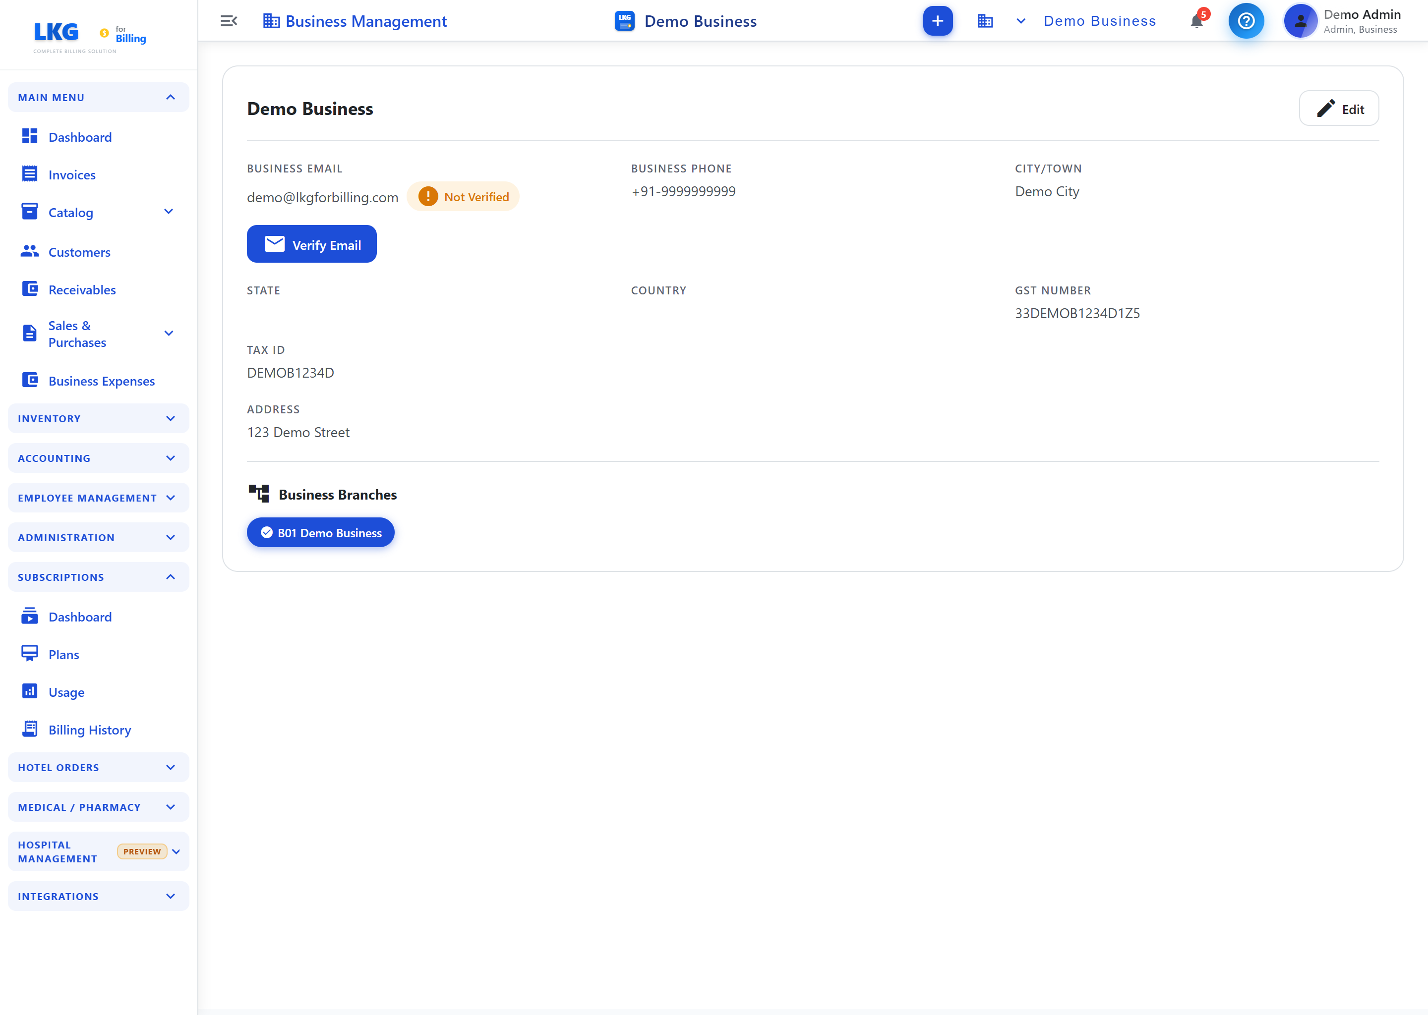The height and width of the screenshot is (1015, 1428).
Task: Click the demo@lkgforbilling.com email text
Action: point(323,198)
